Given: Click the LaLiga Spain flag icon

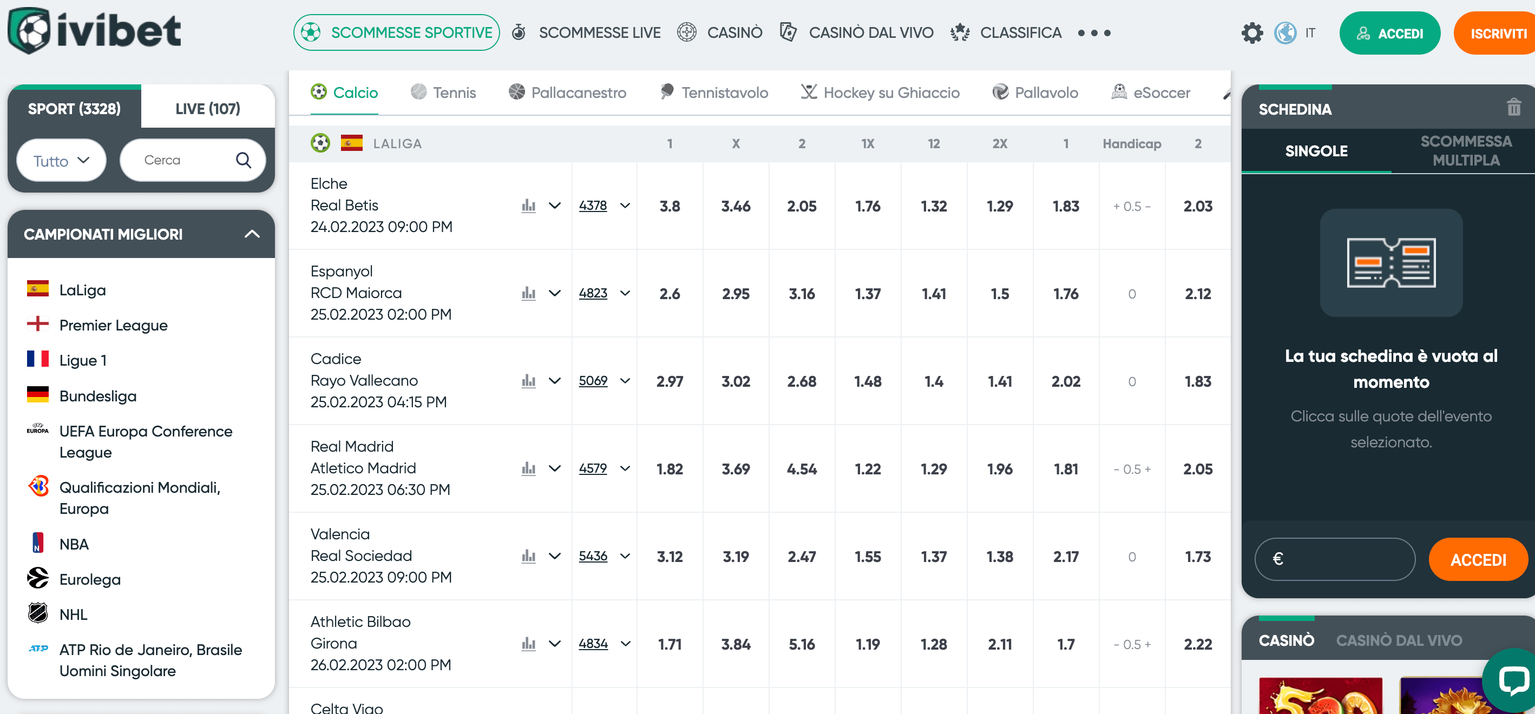Looking at the screenshot, I should [38, 289].
